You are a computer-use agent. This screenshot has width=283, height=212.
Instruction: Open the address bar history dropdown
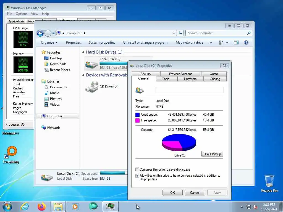coord(174,33)
